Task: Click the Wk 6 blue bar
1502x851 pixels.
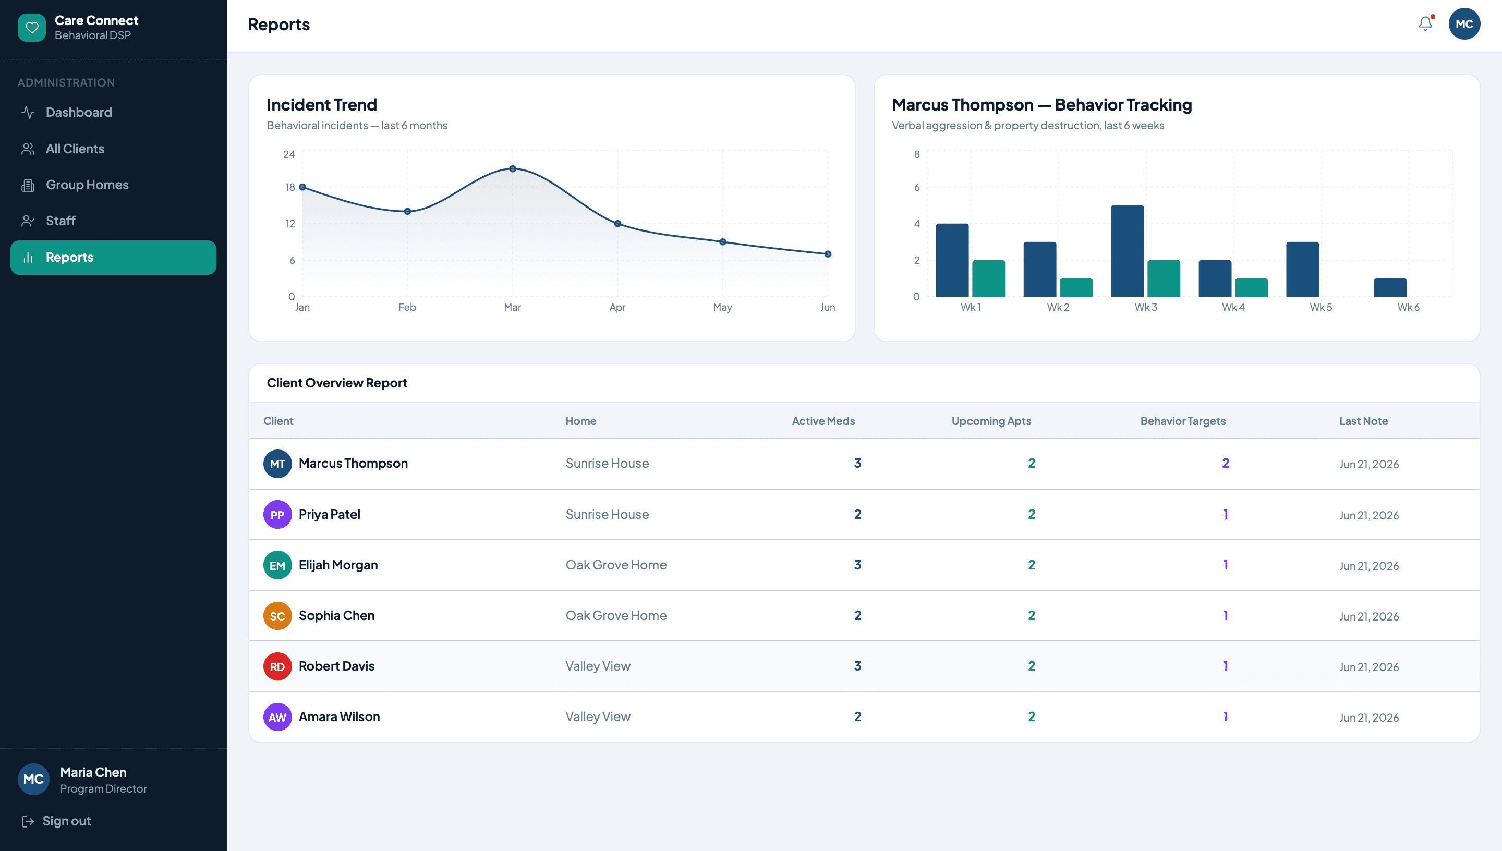Action: (1390, 287)
